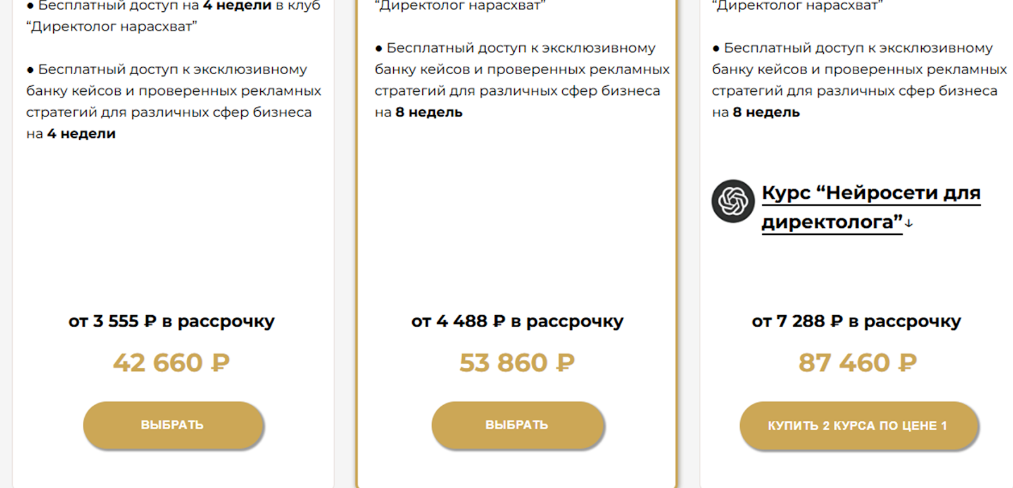The height and width of the screenshot is (488, 1013).
Task: Click the 87 460 ₽ price
Action: 857,363
